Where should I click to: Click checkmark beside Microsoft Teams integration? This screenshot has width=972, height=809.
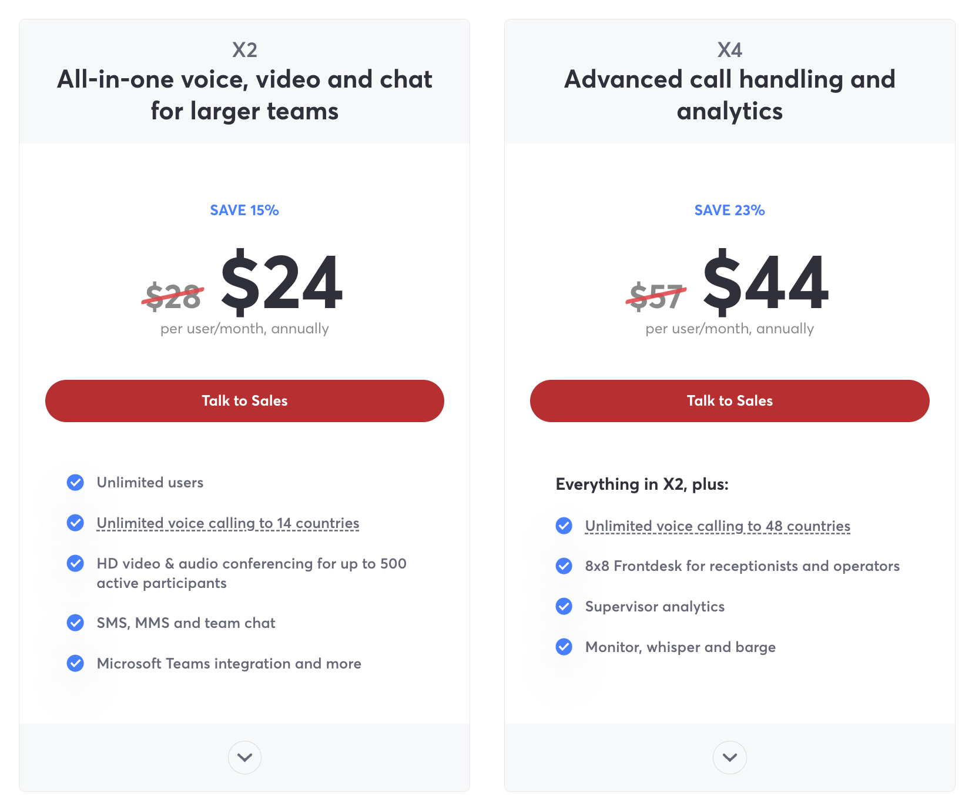75,663
